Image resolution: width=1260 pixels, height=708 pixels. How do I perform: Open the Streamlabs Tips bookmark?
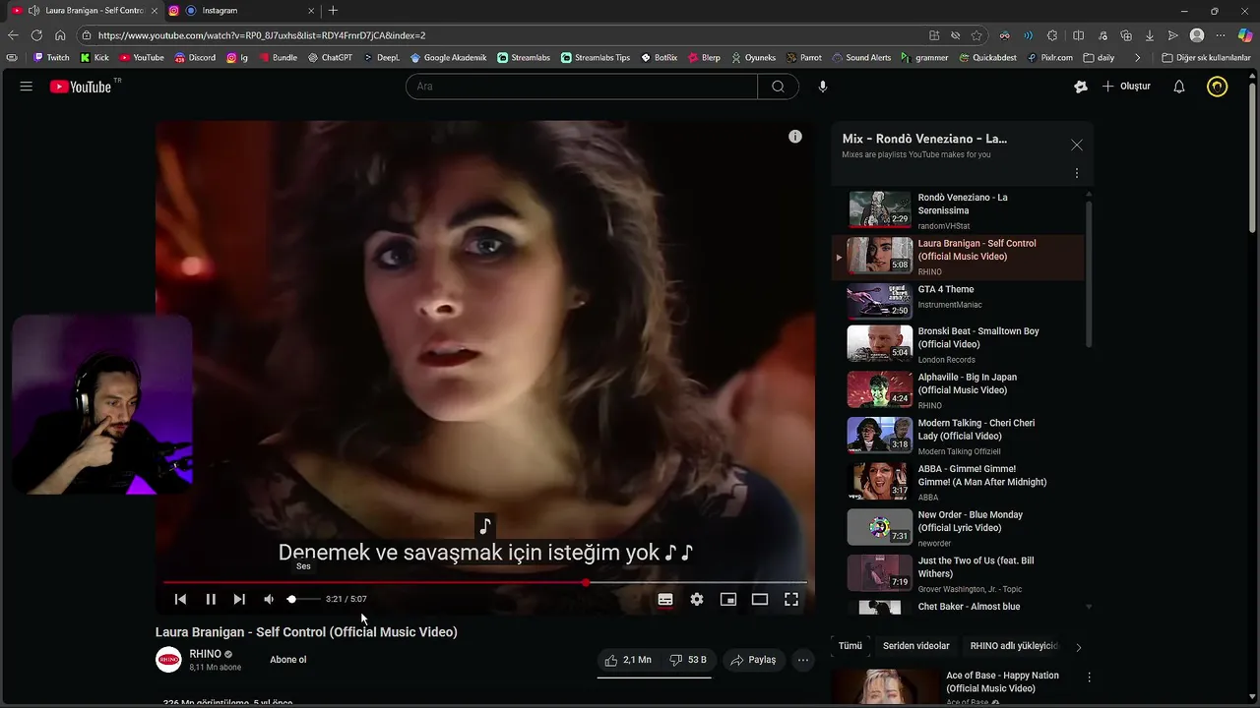596,58
